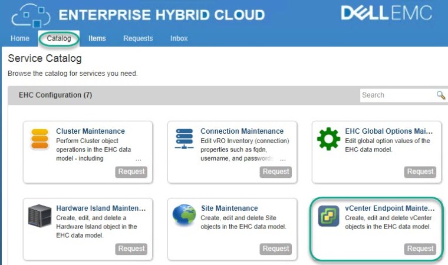Open the Home tab
The height and width of the screenshot is (265, 448).
pyautogui.click(x=19, y=38)
